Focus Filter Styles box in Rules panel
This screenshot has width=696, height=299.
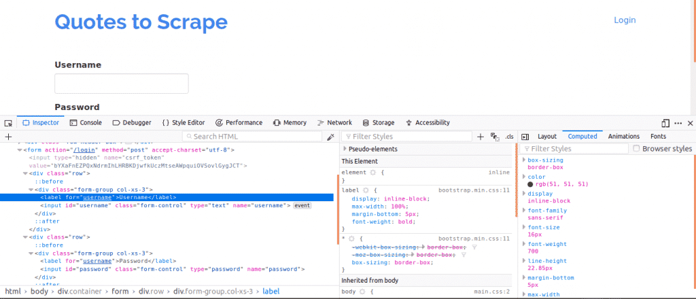coord(406,137)
